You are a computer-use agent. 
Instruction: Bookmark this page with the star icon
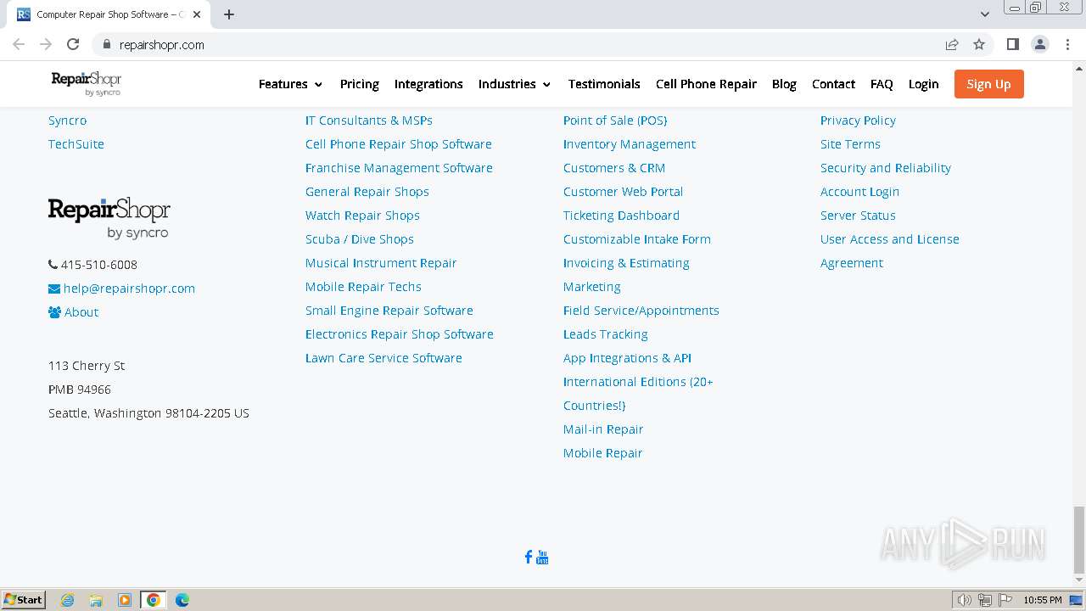[979, 44]
